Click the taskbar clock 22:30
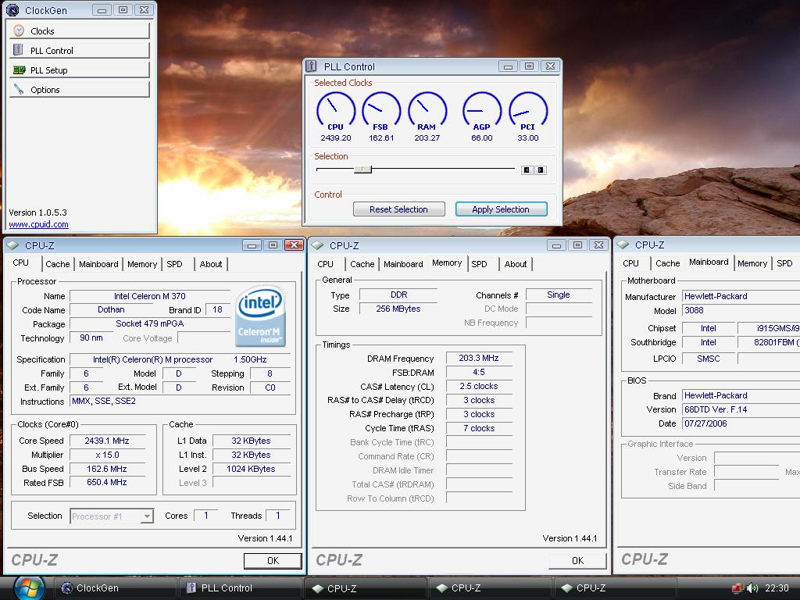 [777, 588]
